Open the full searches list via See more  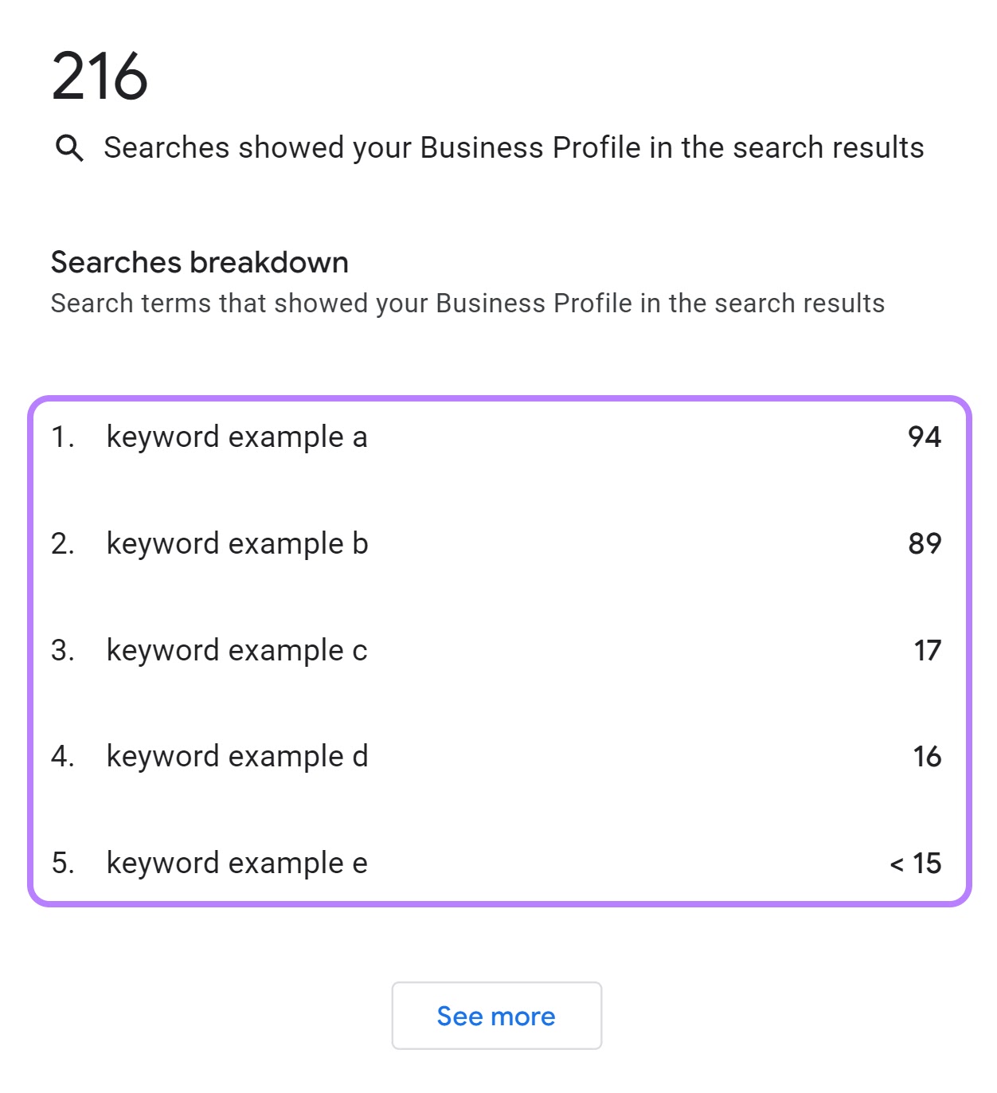(496, 1015)
